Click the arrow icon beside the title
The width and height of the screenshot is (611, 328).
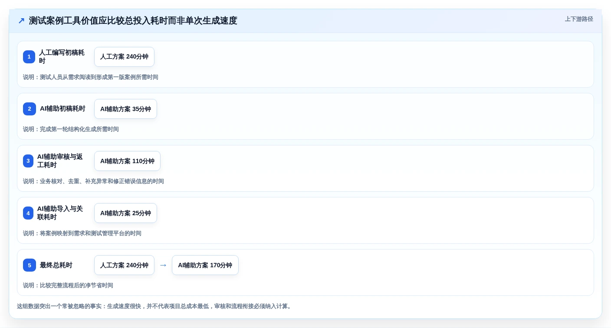[x=21, y=21]
